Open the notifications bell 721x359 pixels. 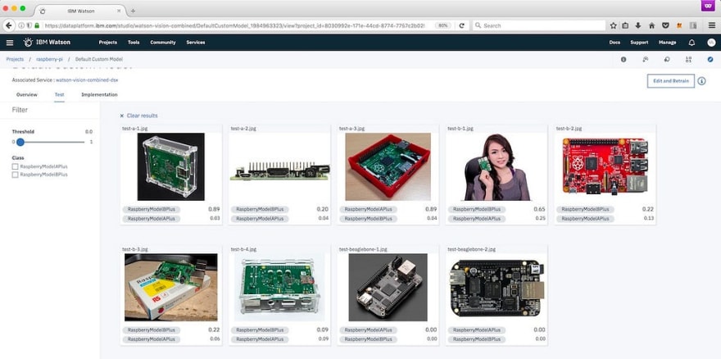(x=692, y=43)
